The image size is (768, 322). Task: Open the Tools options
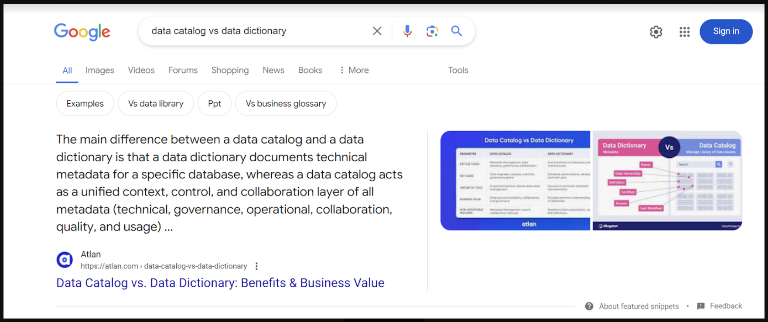458,70
